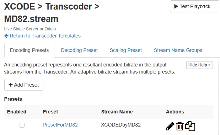Click the Stream Name column header

click(x=117, y=112)
